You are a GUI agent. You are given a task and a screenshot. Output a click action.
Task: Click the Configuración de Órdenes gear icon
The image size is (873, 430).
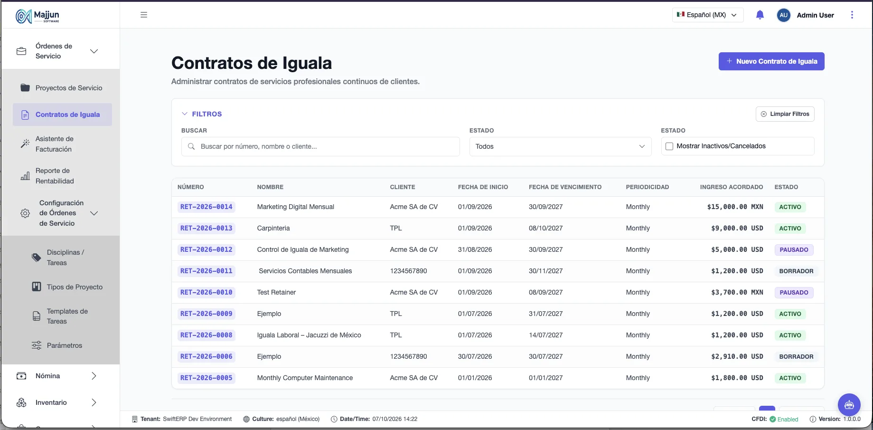tap(25, 213)
